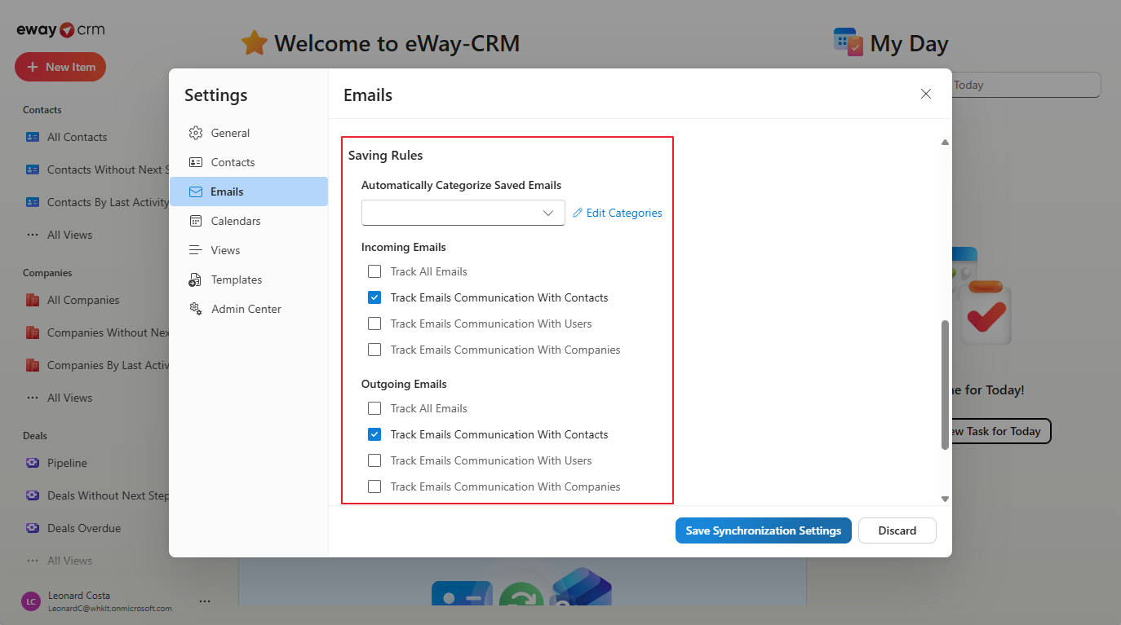Click the Companies By Last Activity icon
Screen dimensions: 1121x625
(x=33, y=365)
